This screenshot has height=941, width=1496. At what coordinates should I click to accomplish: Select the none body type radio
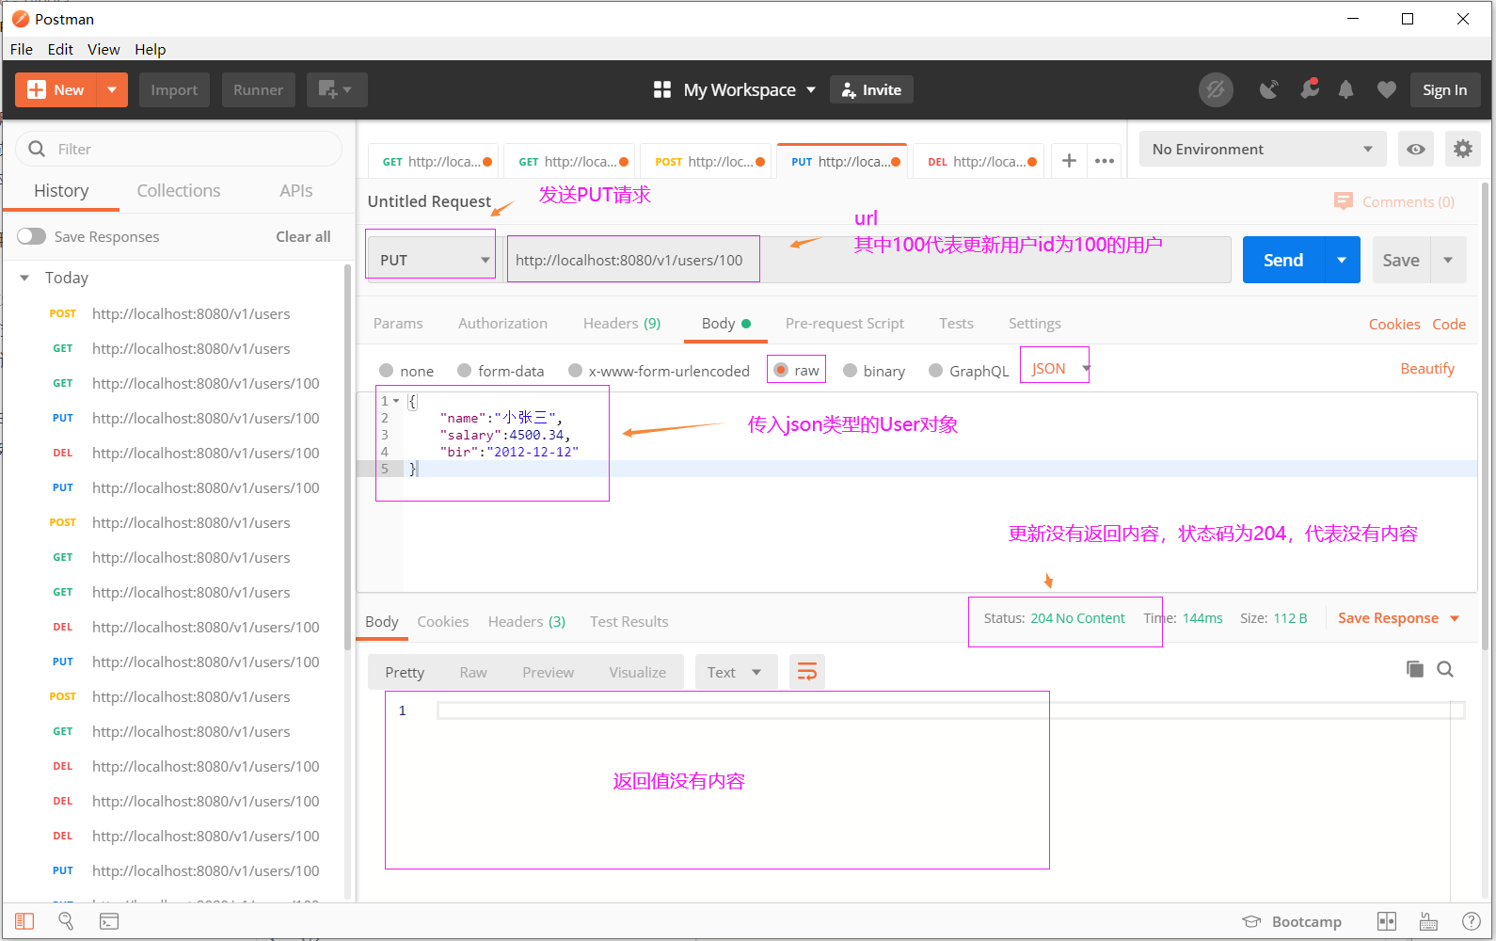387,371
